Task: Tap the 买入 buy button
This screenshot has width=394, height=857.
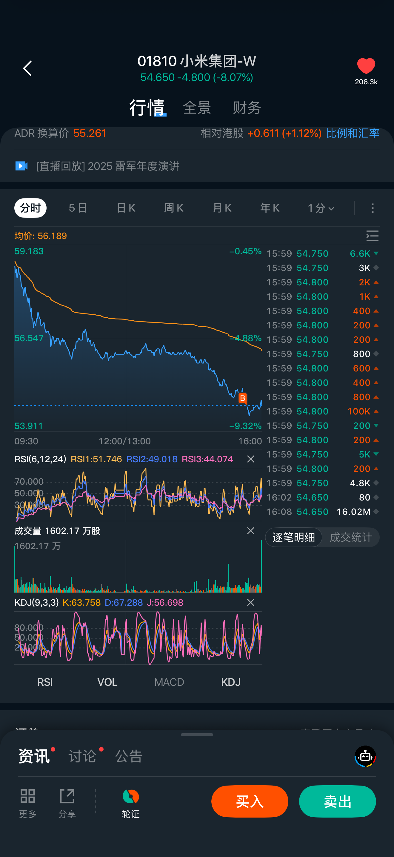Action: click(250, 801)
